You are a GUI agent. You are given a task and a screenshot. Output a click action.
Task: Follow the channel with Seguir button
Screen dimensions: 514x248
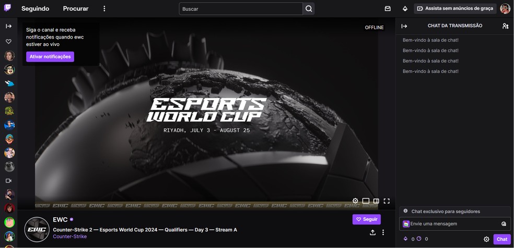(367, 219)
